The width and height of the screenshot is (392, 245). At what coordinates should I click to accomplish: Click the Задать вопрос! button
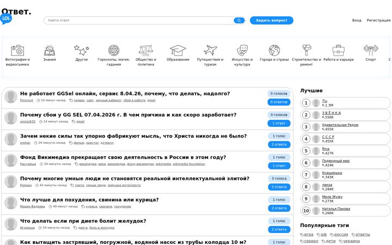[272, 20]
